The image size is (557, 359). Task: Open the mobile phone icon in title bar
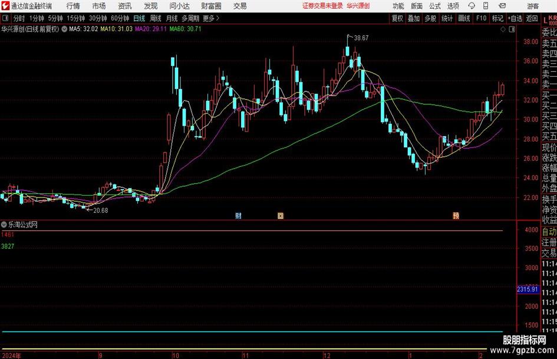(x=486, y=6)
